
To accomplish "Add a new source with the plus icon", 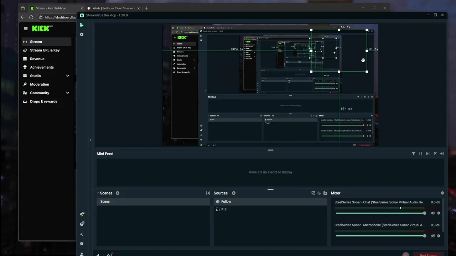I will pos(234,193).
